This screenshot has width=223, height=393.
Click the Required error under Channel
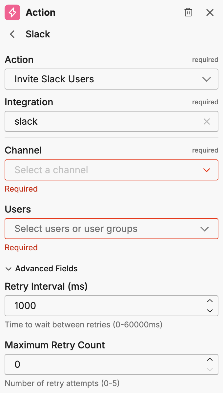[21, 189]
